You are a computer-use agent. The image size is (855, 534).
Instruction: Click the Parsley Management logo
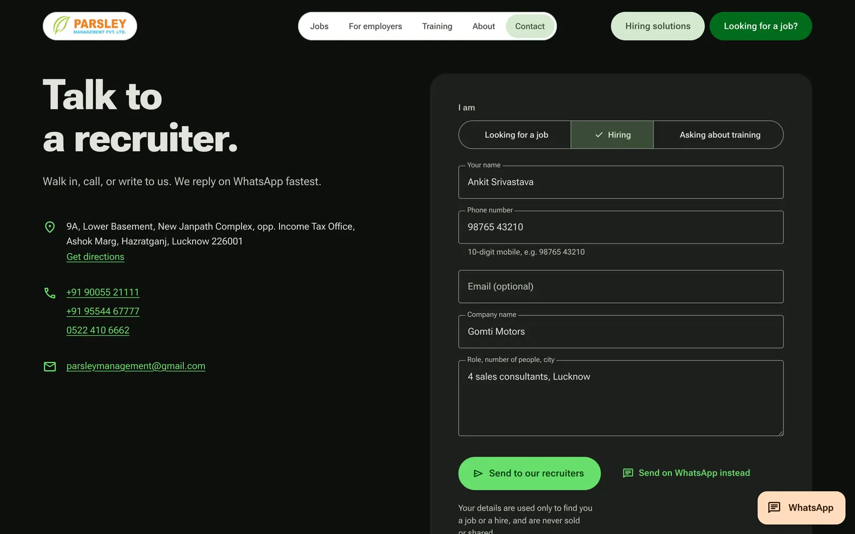pos(90,26)
